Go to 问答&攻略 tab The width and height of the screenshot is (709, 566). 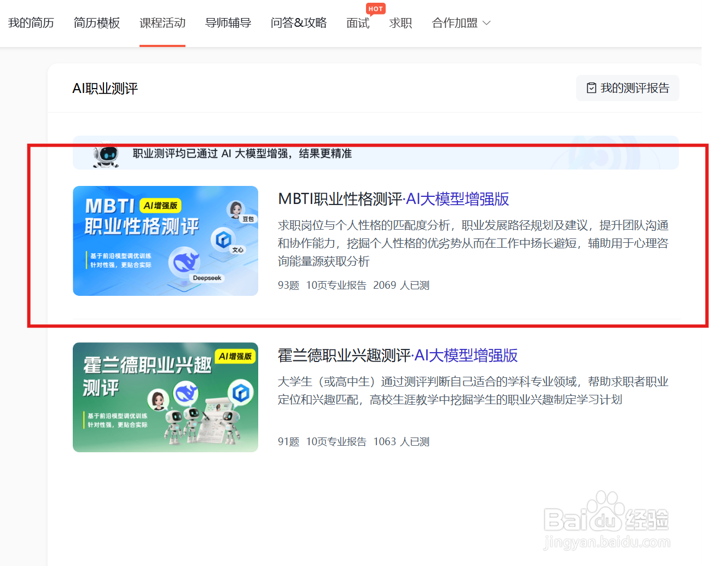pyautogui.click(x=299, y=23)
